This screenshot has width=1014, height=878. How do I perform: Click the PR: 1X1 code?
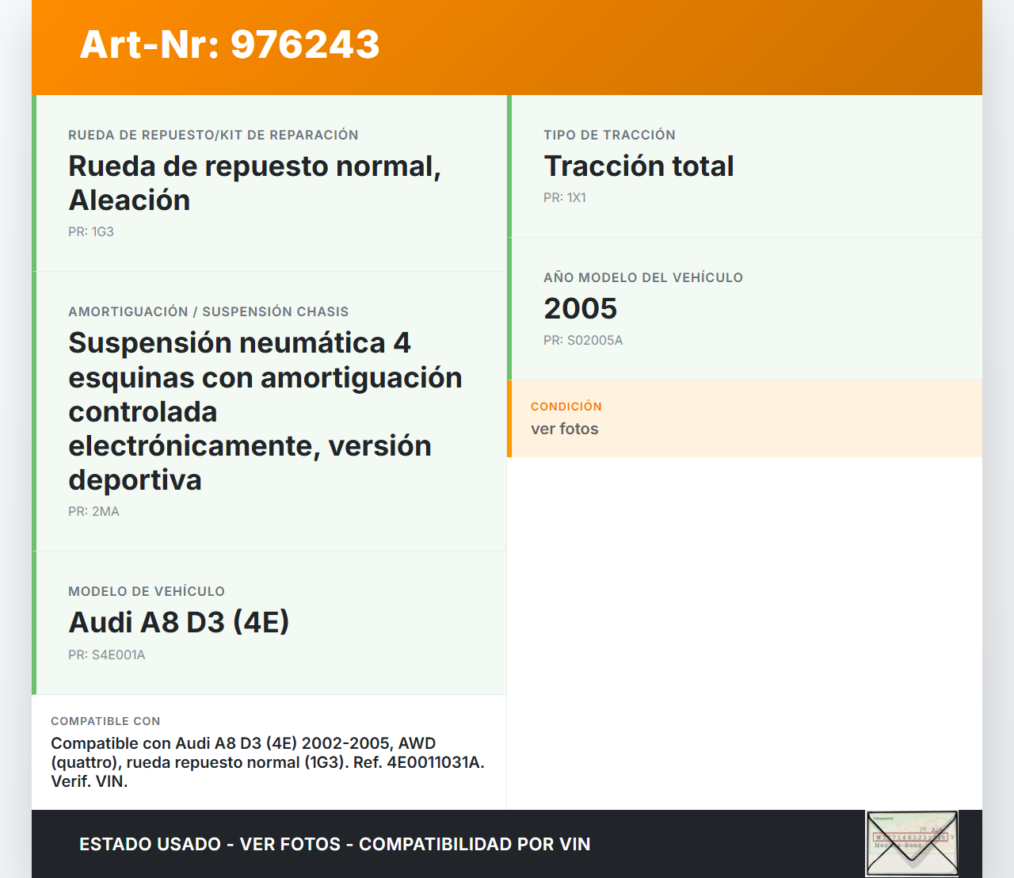tap(565, 197)
